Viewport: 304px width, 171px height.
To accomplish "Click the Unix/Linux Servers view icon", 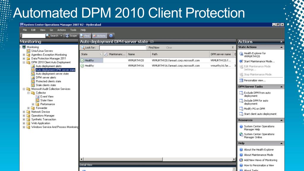I will [28, 51].
